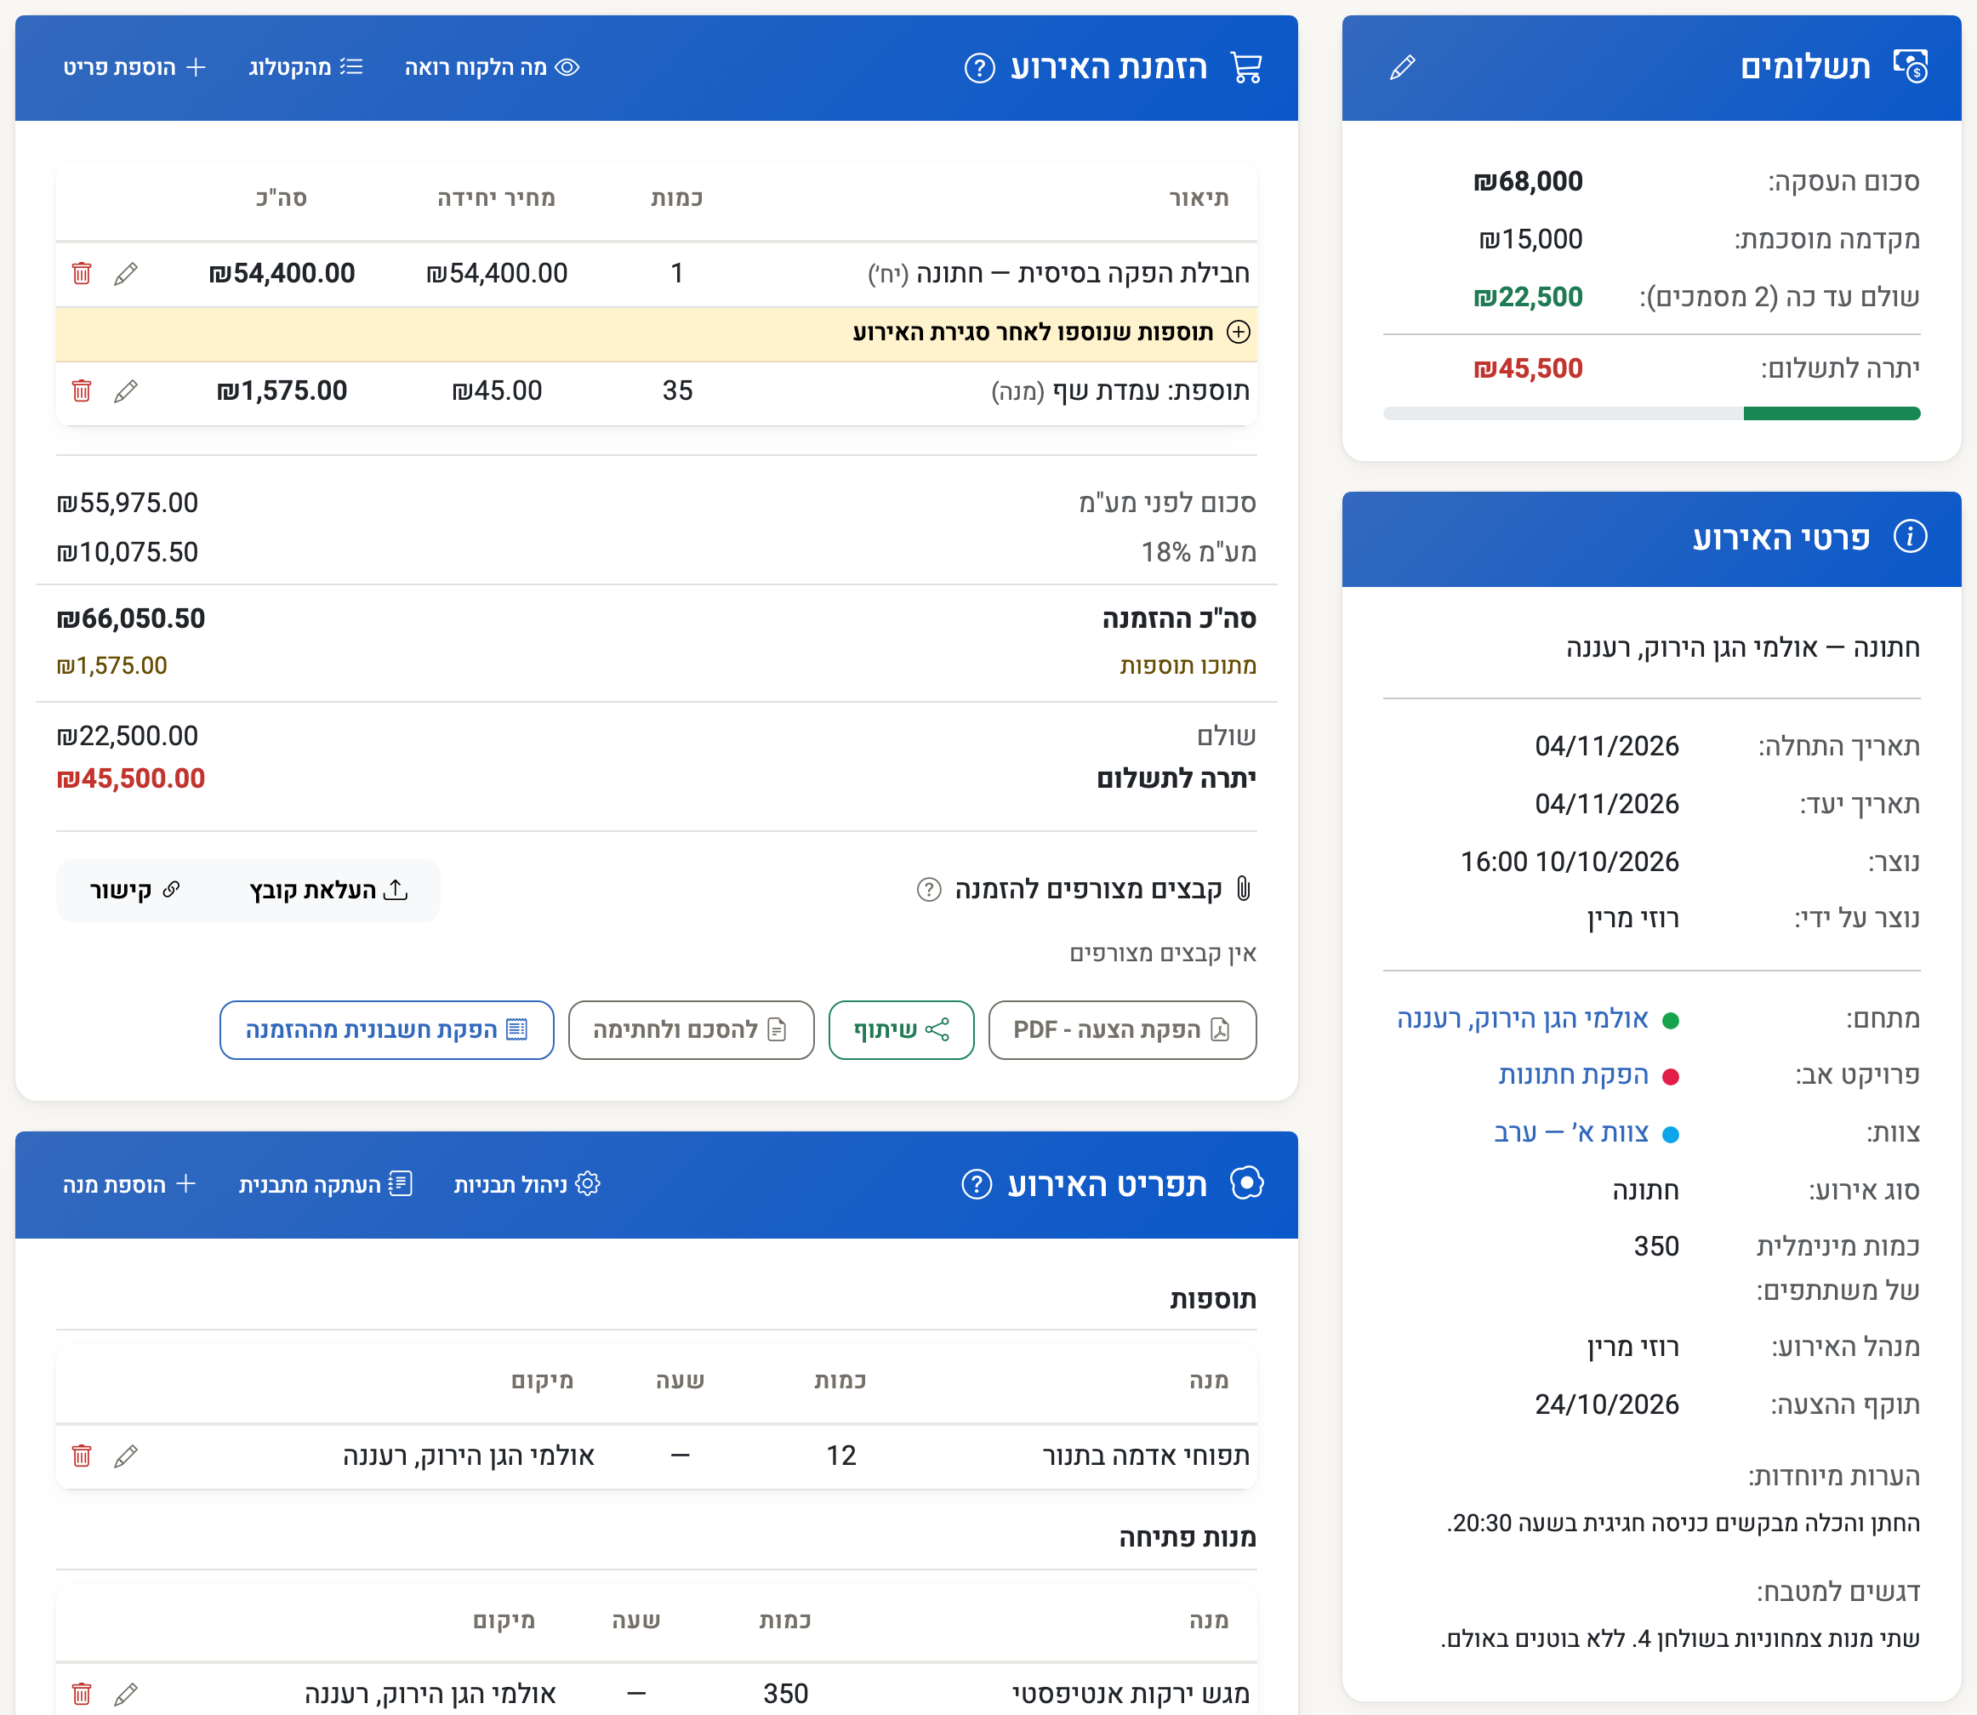Click the paperclip attachments icon
The width and height of the screenshot is (1977, 1715).
1243,889
